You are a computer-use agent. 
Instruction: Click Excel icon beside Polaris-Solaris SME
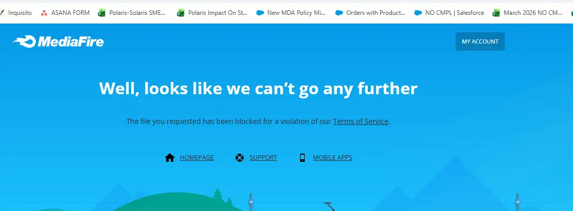(x=102, y=13)
